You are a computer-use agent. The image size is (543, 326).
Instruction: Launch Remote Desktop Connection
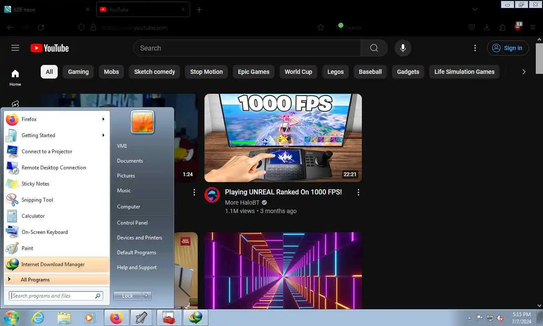click(56, 168)
